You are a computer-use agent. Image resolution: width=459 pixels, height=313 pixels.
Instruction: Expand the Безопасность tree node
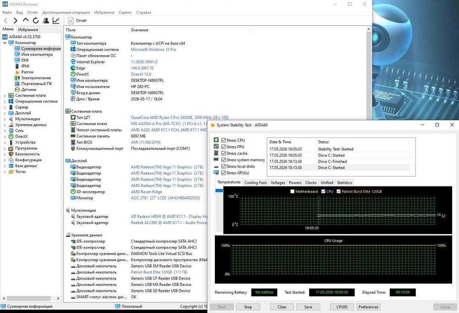[5, 154]
